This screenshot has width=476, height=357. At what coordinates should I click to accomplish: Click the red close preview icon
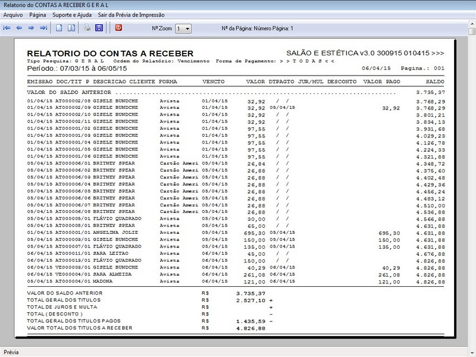[118, 28]
